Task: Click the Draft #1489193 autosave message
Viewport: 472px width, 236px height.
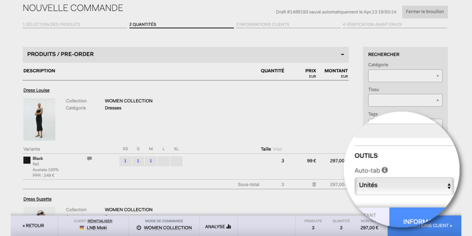Action: click(x=336, y=12)
